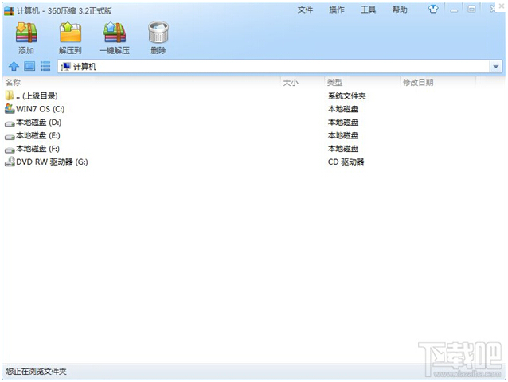Click the parent directory folder icon

[x=10, y=95]
